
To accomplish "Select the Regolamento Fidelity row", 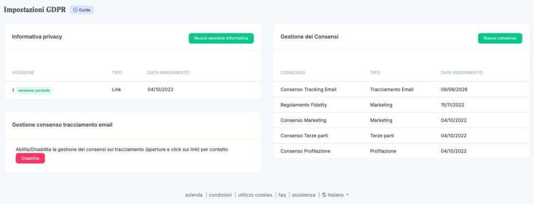I will coord(401,105).
